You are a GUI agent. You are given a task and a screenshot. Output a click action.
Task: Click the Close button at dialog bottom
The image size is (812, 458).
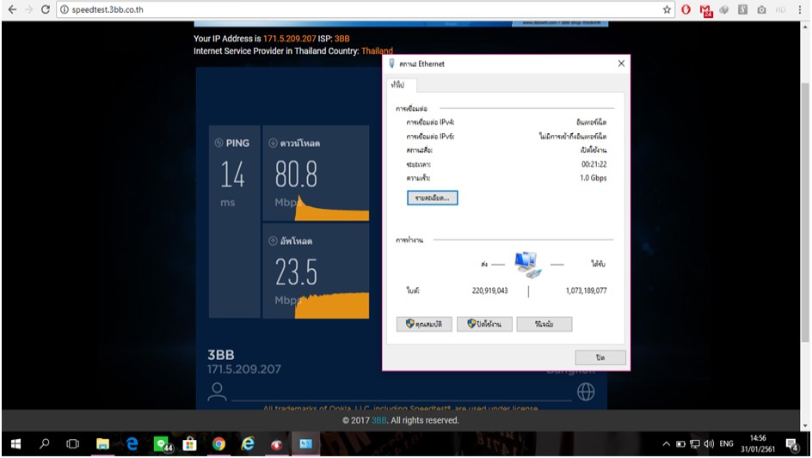click(x=600, y=357)
